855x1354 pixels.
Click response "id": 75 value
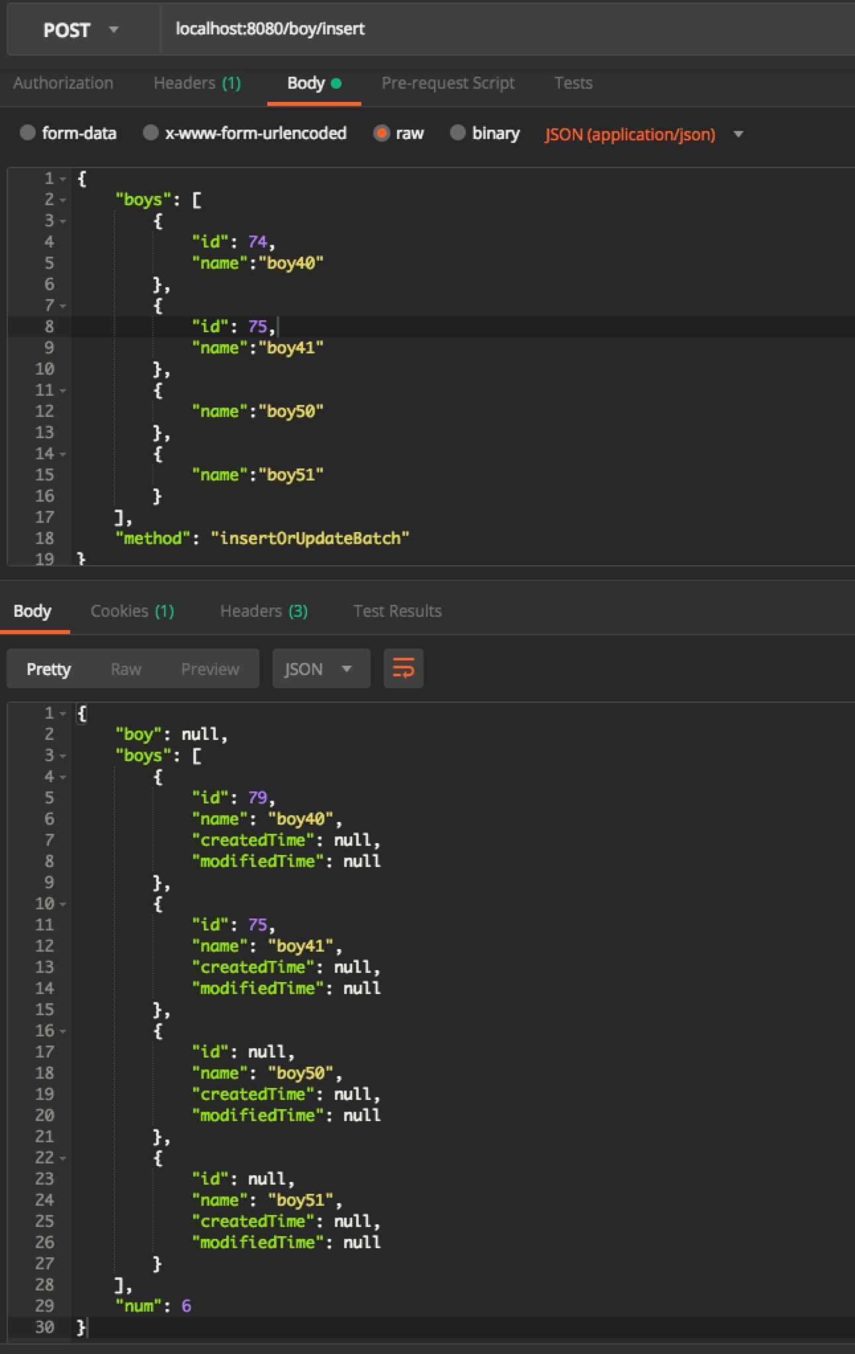coord(234,925)
